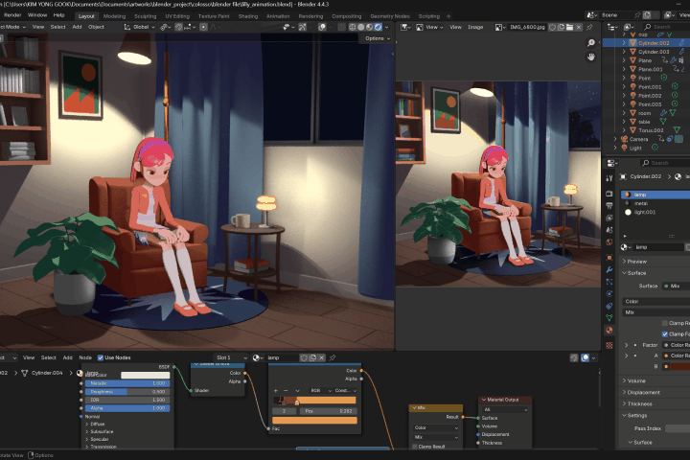This screenshot has height=460, width=690.
Task: Adjust the Roughness slider in BSDF node
Action: point(127,392)
